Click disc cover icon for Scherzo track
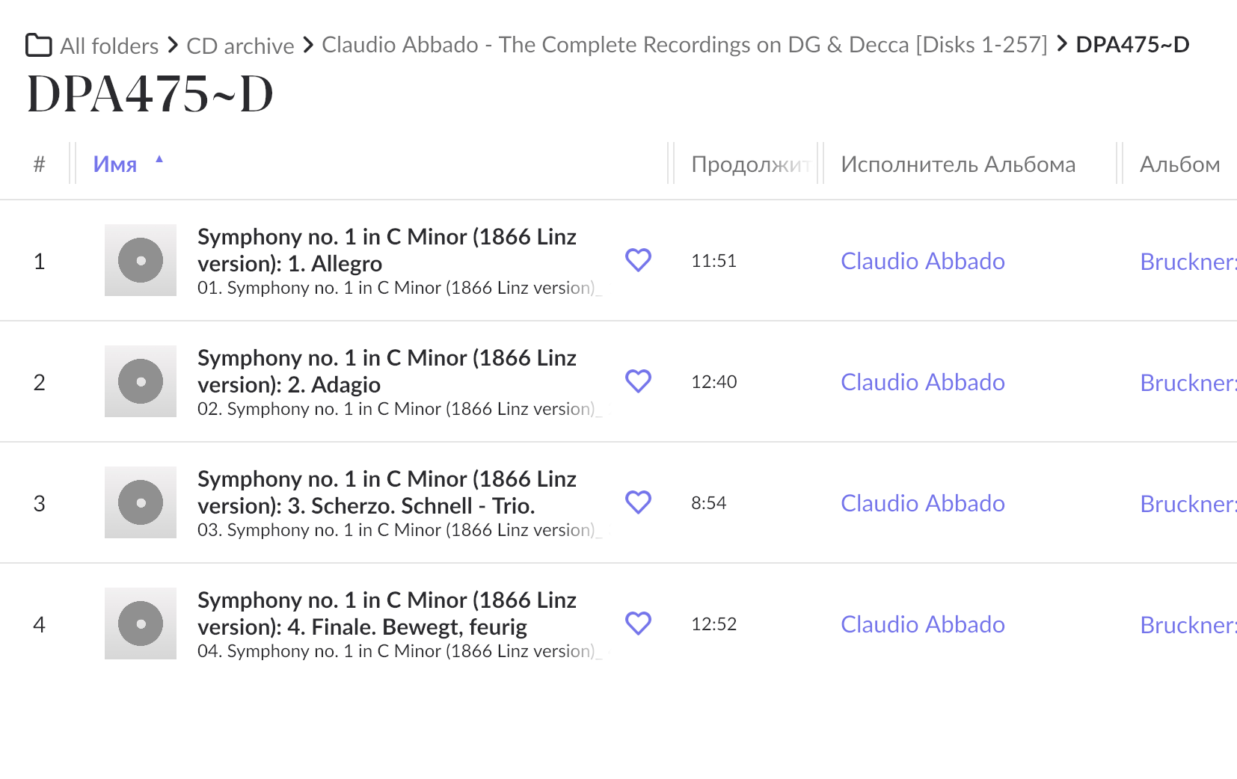Screen dimensions: 1237x779 click(141, 502)
